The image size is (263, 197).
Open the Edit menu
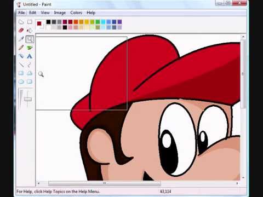(x=33, y=13)
